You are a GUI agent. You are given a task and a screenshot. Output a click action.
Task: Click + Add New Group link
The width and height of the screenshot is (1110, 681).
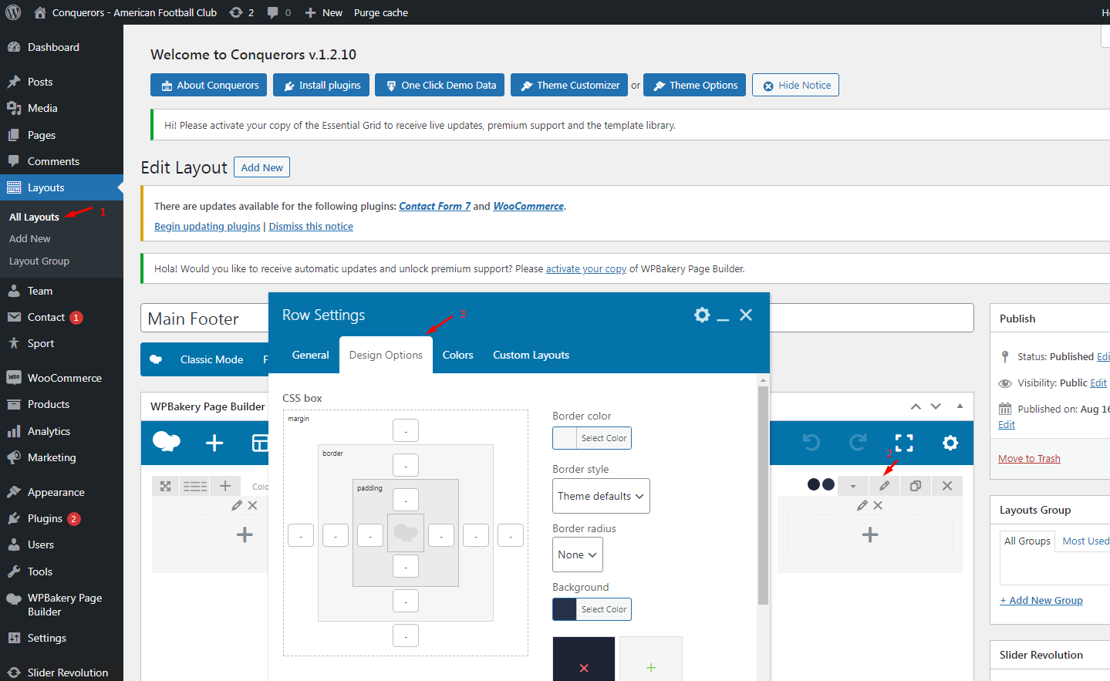pyautogui.click(x=1041, y=600)
